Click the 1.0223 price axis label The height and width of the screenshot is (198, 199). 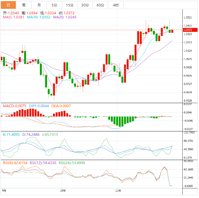pos(188,42)
